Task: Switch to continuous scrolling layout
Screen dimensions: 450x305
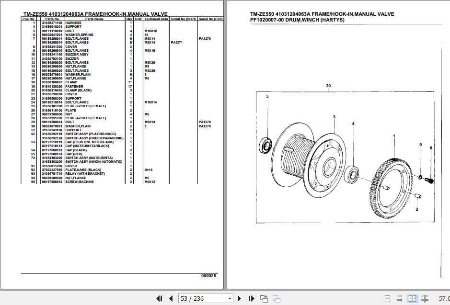Action: (x=400, y=298)
